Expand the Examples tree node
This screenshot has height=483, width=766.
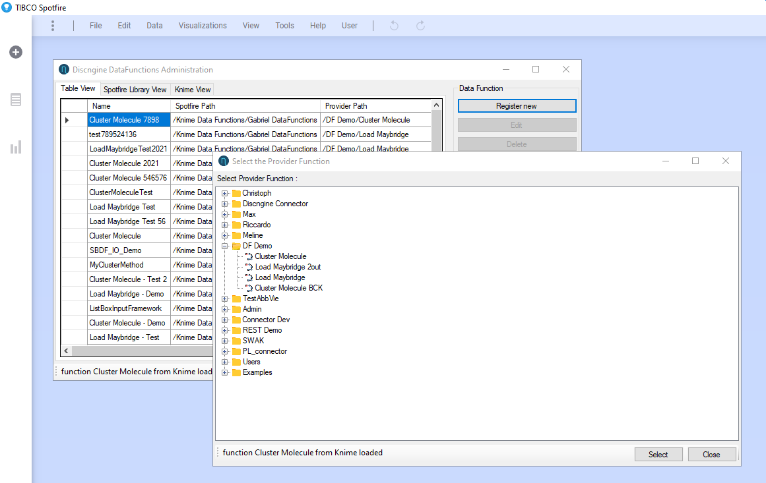tap(225, 372)
